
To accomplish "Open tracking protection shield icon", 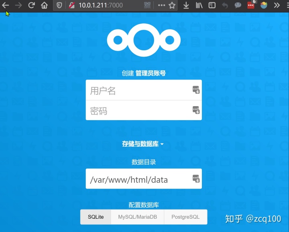I will (x=59, y=5).
